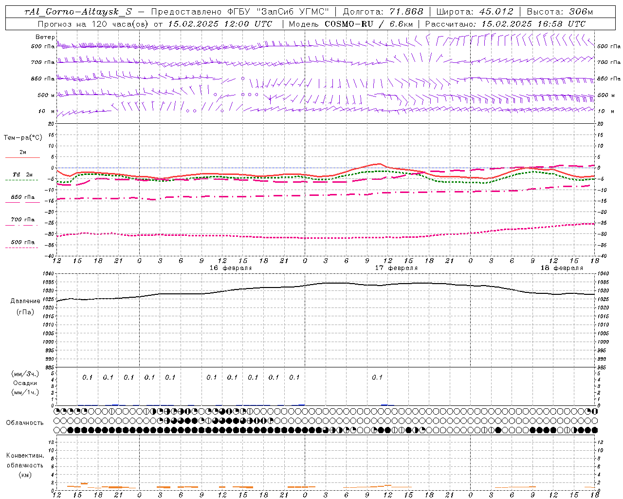Click the Тем-ра(°C) panel label

pos(23,138)
